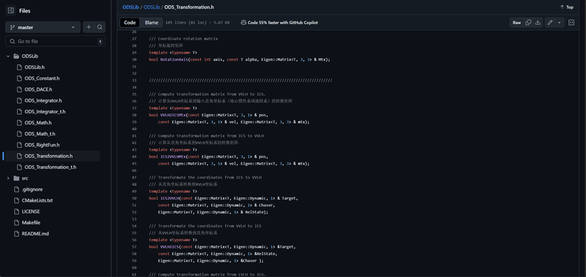Screen dimensions: 586x277
Task: Jump to Top of the file
Action: coord(566,7)
